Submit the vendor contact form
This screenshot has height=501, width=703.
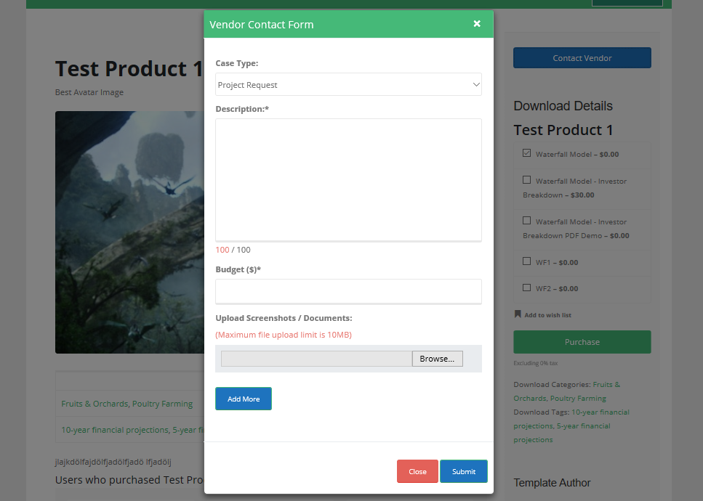464,471
